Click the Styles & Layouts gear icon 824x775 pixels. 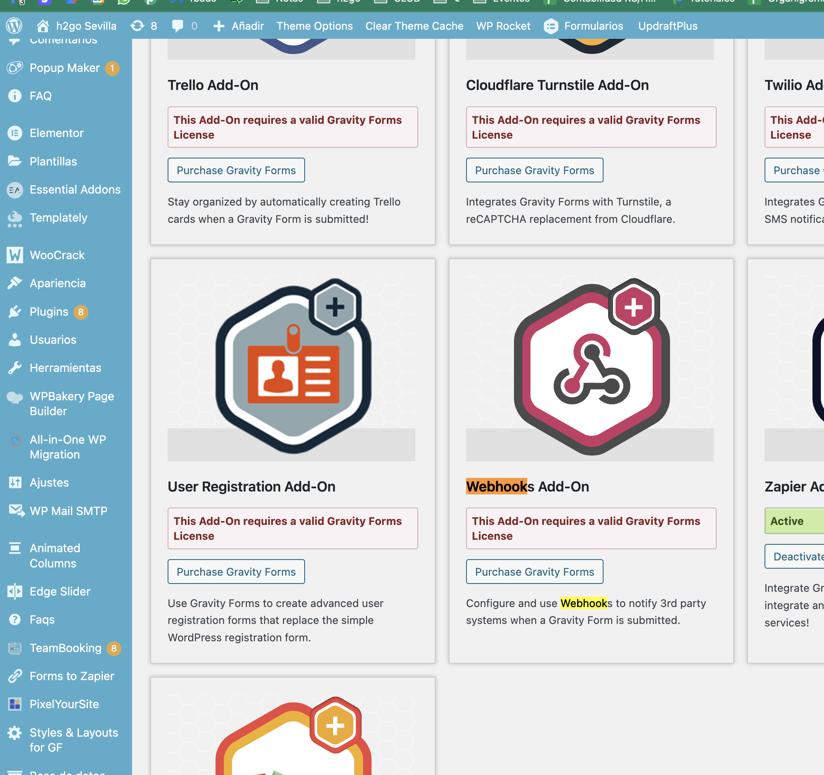click(15, 733)
